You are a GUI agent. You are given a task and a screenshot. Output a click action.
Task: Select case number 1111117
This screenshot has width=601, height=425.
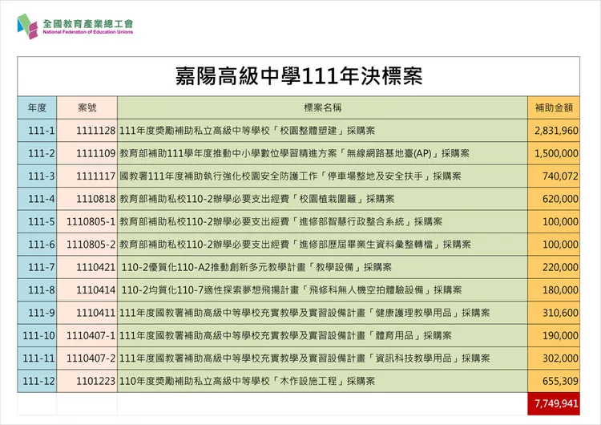point(87,176)
